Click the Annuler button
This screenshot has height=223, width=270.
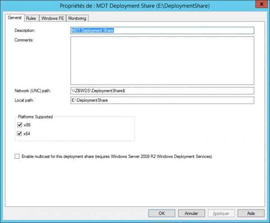pyautogui.click(x=192, y=214)
